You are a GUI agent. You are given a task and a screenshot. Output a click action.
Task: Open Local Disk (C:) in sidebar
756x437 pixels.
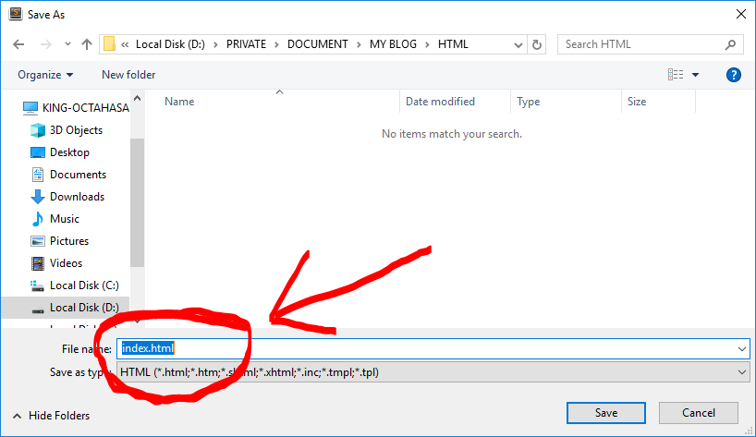pyautogui.click(x=84, y=285)
